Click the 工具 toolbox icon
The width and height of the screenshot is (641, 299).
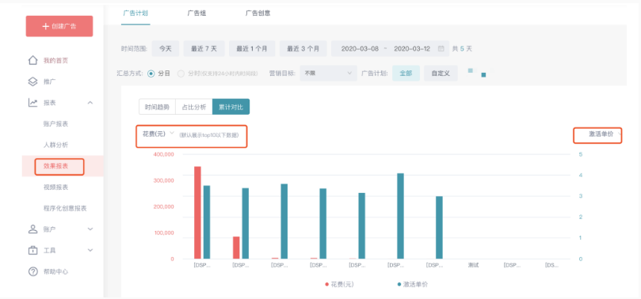[x=32, y=251]
